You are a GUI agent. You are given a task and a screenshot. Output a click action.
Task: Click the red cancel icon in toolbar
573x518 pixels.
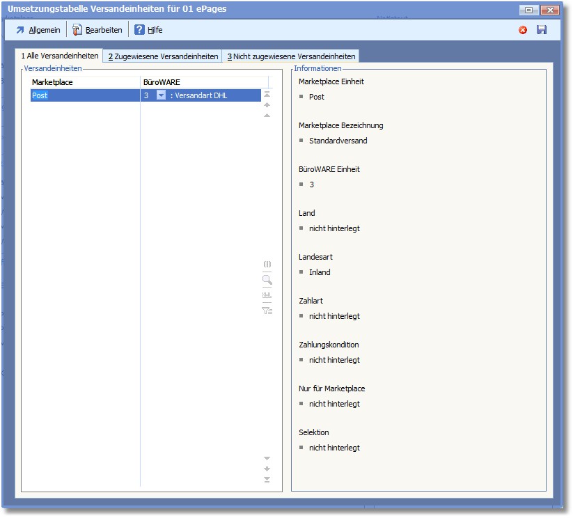[523, 30]
